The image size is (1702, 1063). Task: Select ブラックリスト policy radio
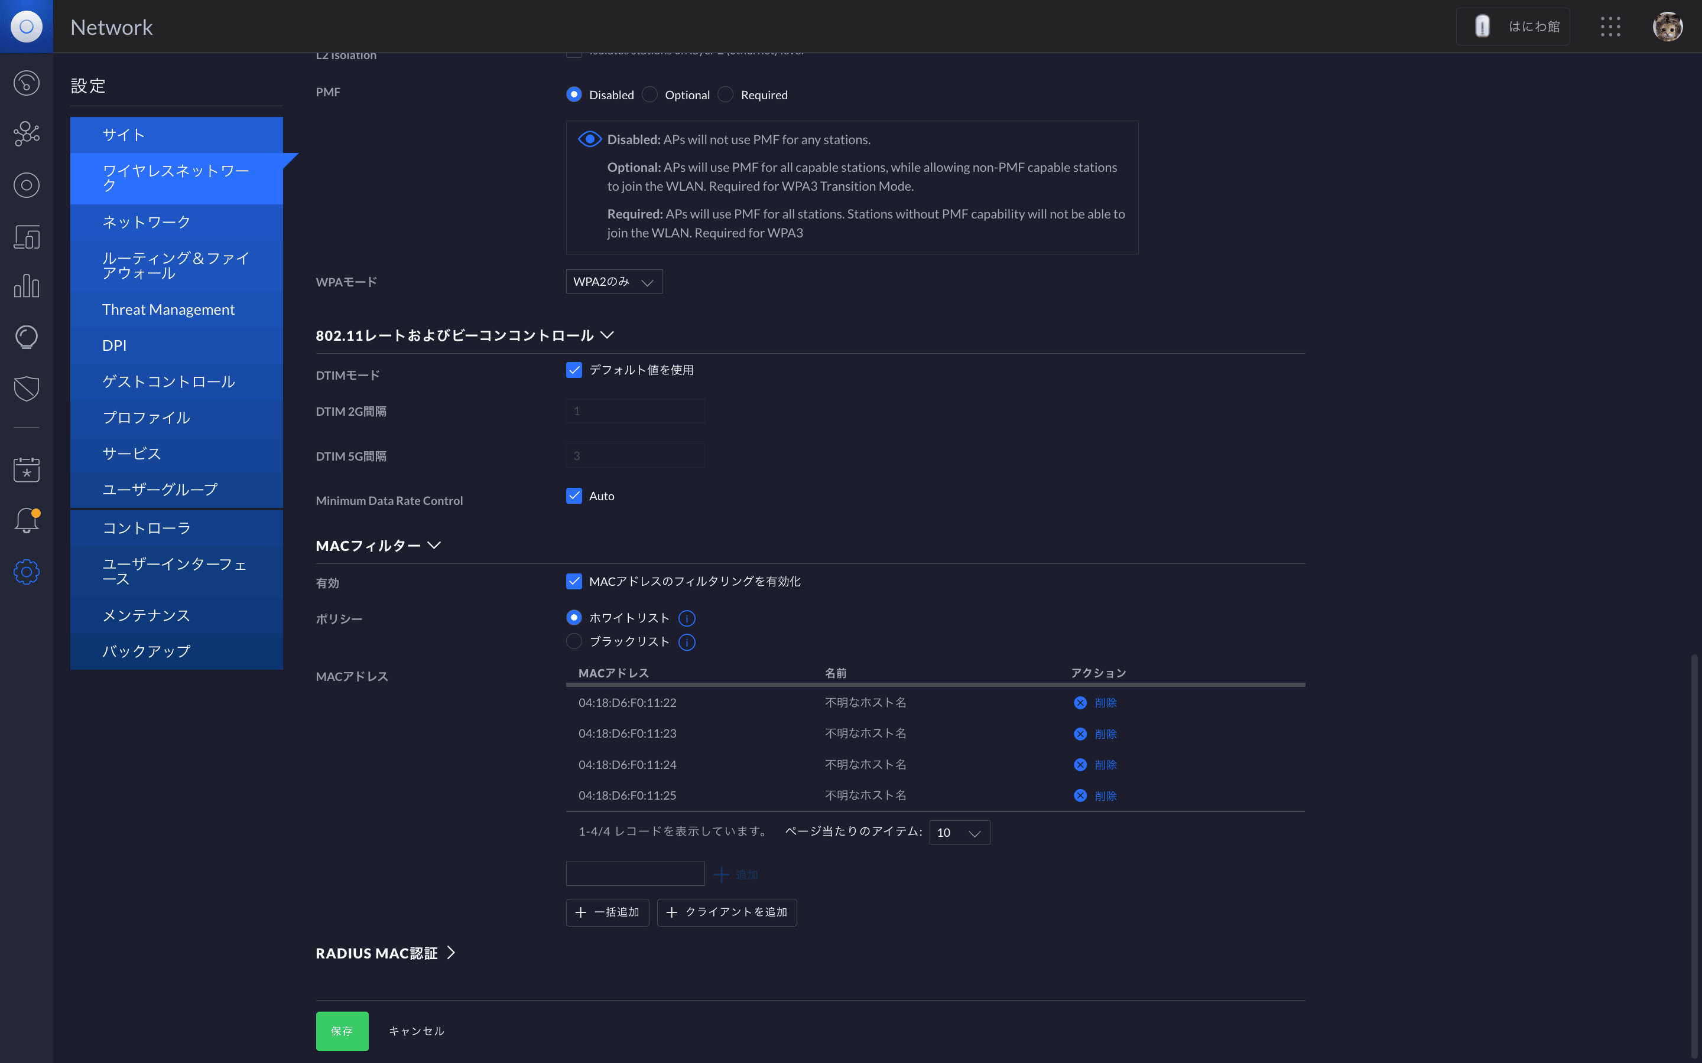tap(574, 641)
